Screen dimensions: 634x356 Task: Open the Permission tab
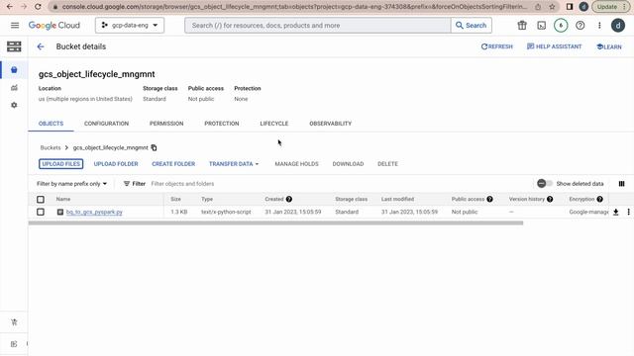pyautogui.click(x=166, y=124)
